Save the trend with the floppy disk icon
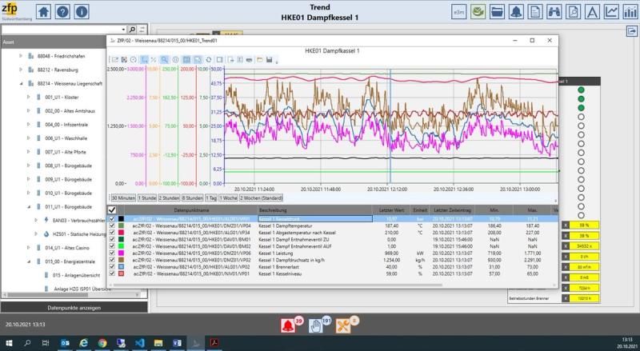 269,60
